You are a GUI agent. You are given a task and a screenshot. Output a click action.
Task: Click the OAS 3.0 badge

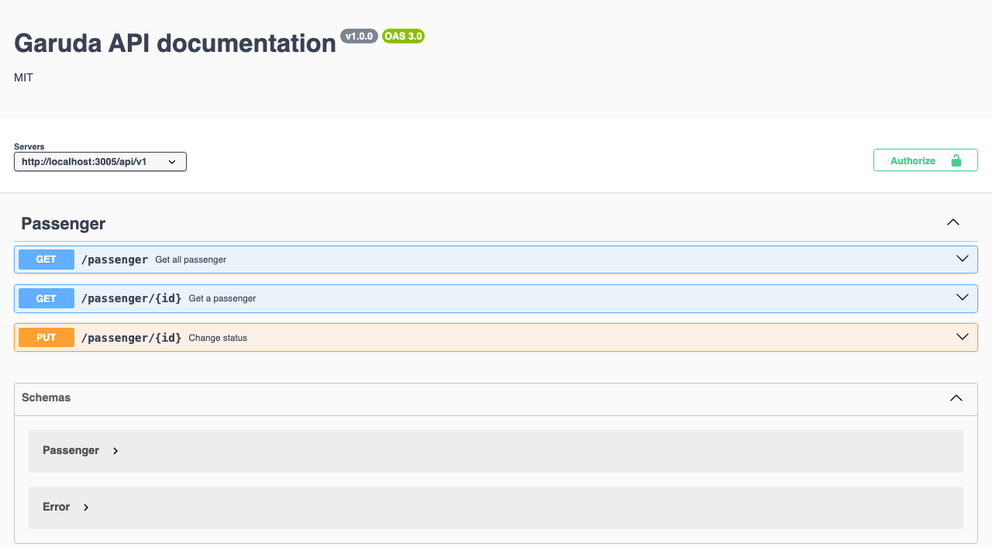[x=403, y=36]
